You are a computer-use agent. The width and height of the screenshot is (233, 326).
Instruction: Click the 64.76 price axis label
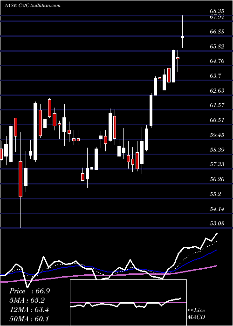coord(217,61)
